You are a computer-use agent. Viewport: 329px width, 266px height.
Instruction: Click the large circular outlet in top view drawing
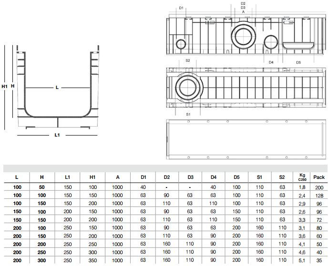pos(188,88)
